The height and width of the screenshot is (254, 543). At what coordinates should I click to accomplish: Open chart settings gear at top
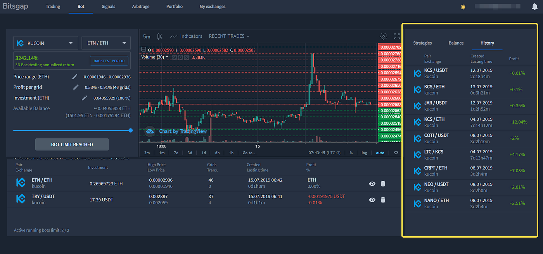point(384,36)
